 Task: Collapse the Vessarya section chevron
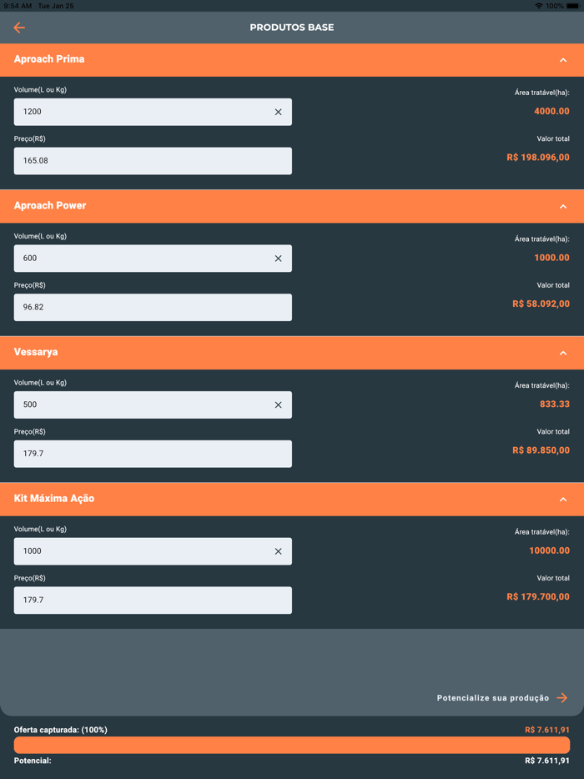(x=563, y=354)
